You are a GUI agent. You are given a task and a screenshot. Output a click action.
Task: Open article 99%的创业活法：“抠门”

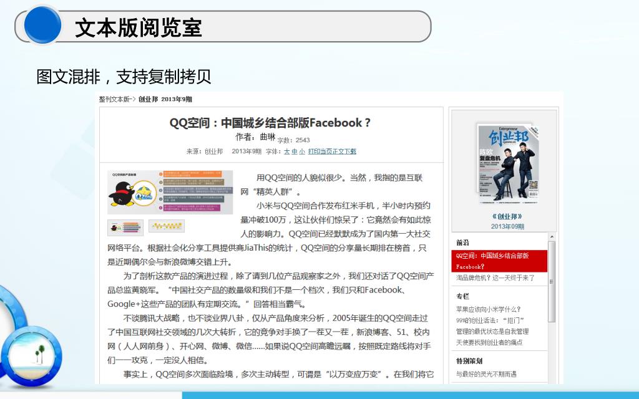coord(490,320)
